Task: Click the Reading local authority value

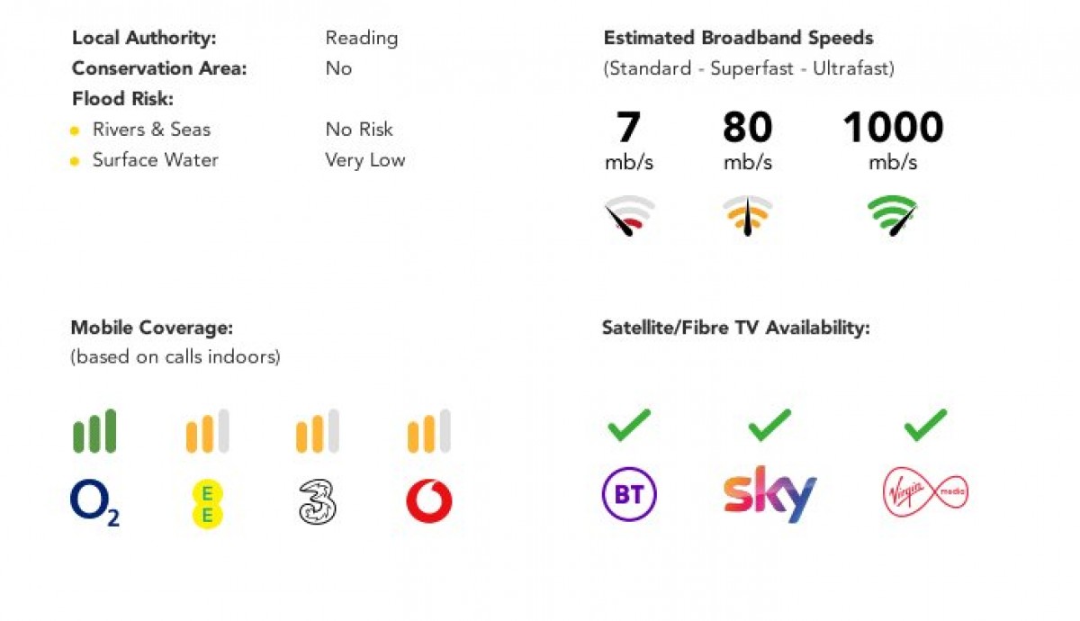Action: pos(362,38)
